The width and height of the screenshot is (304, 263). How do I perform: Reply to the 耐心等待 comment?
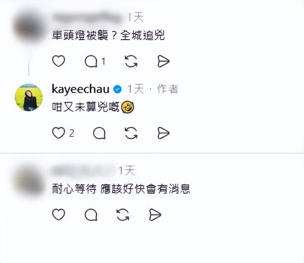point(91,215)
